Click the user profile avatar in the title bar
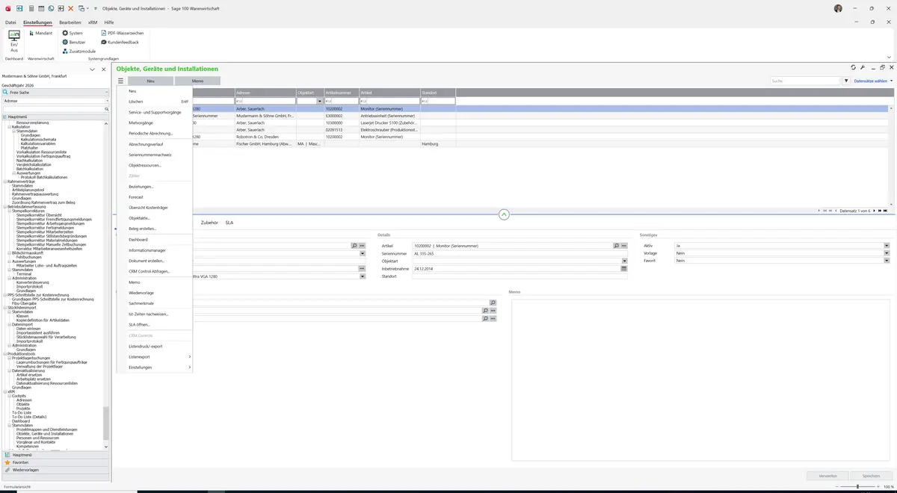 pyautogui.click(x=838, y=8)
